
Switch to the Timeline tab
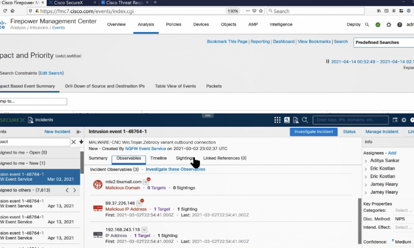click(158, 158)
